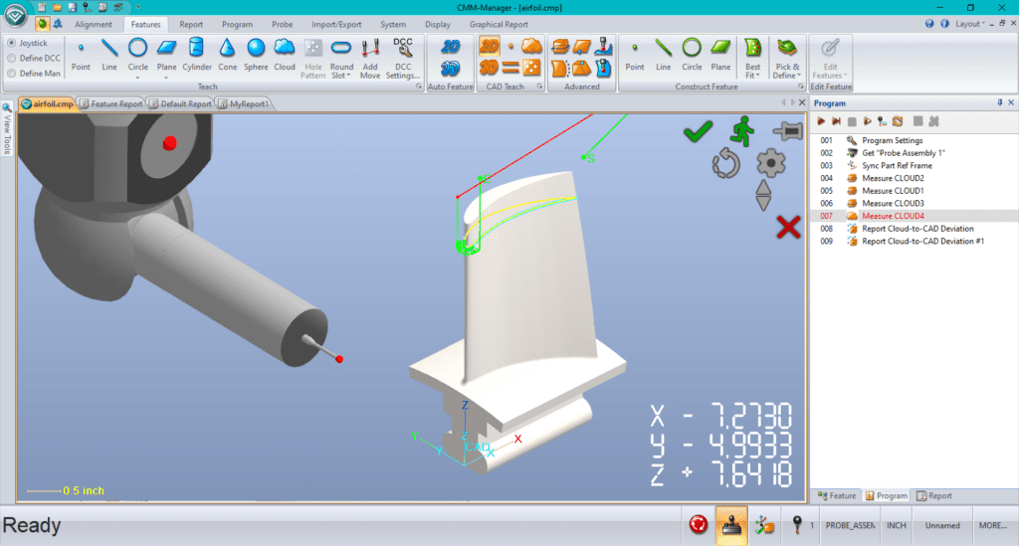
Task: Click the 3D Auto Feature icon
Action: click(451, 69)
